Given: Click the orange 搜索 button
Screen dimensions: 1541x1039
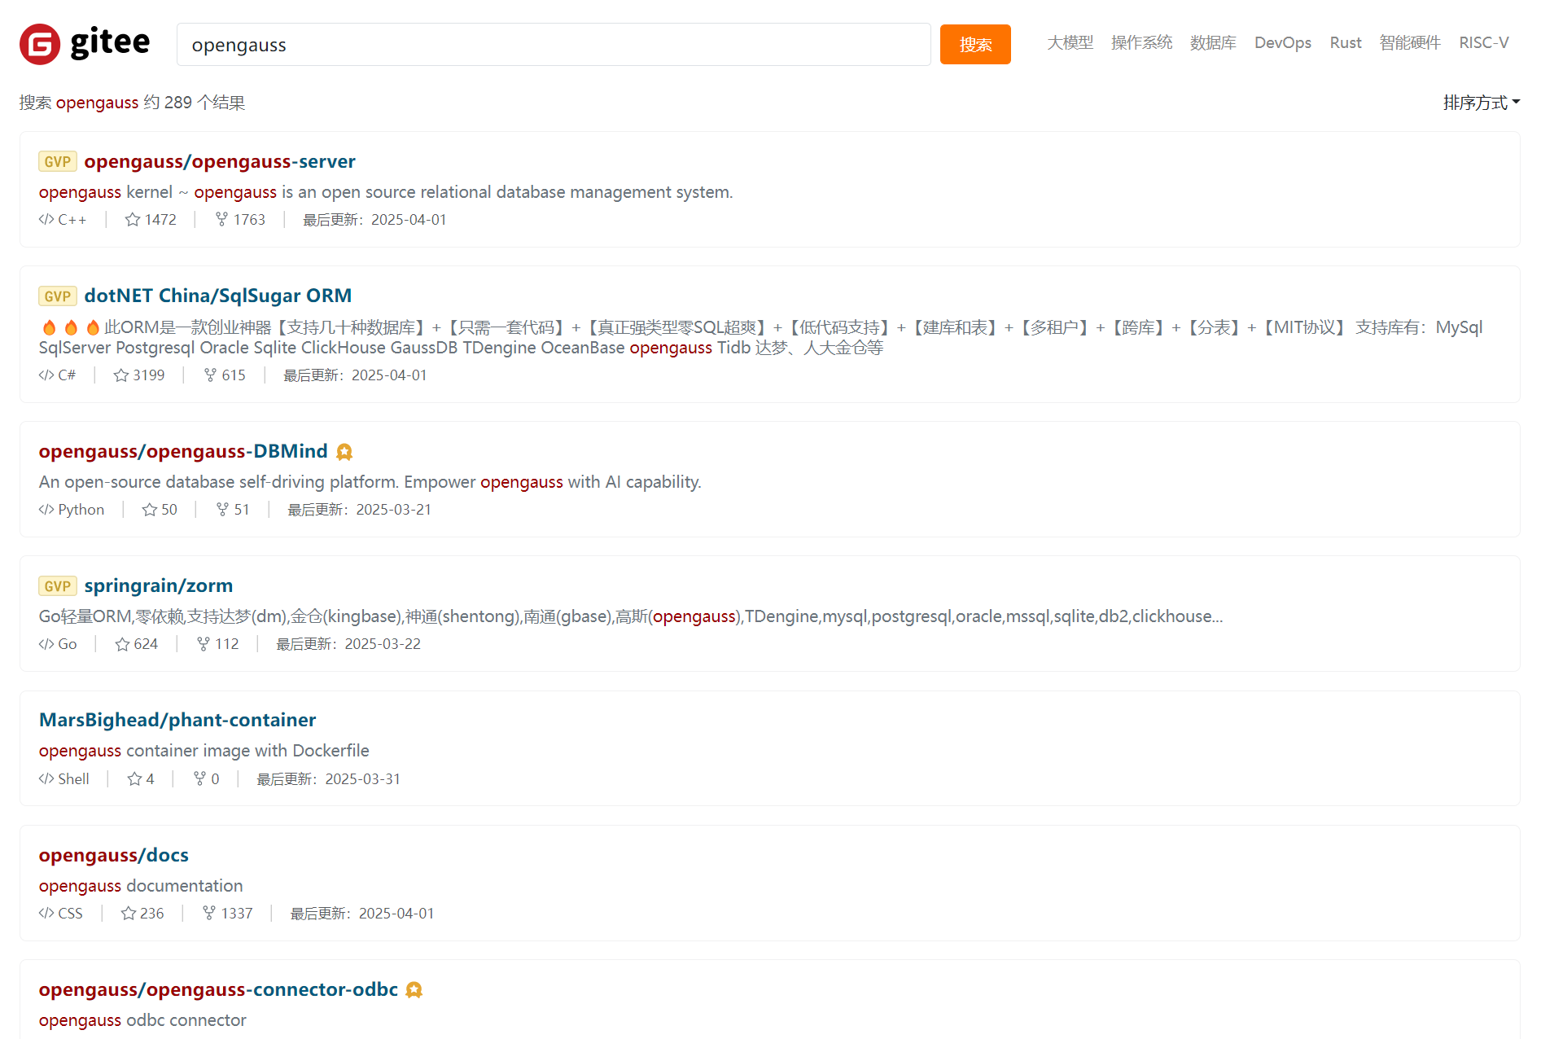Looking at the screenshot, I should point(975,44).
